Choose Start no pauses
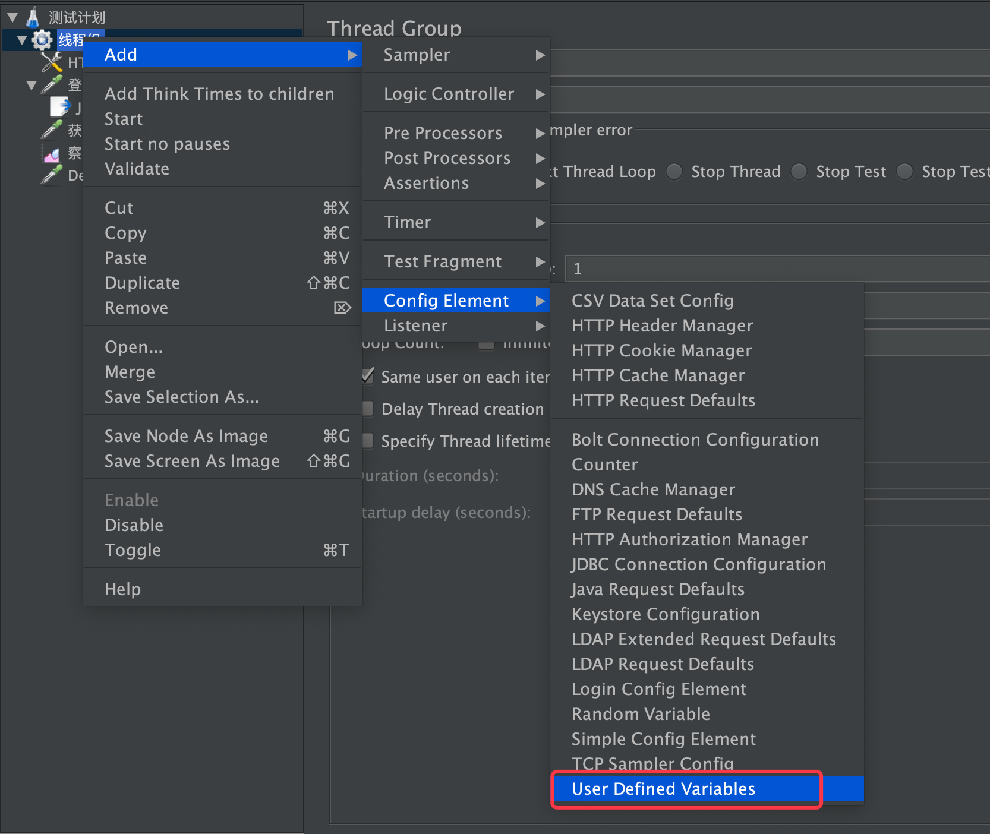Screen dimensions: 990x834 coord(223,144)
